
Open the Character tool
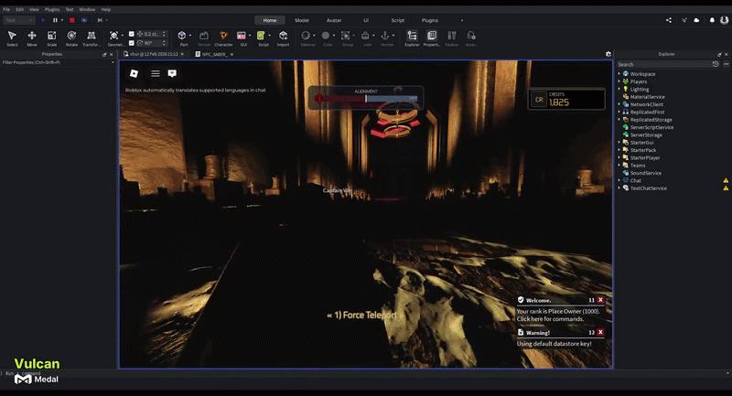tap(223, 37)
